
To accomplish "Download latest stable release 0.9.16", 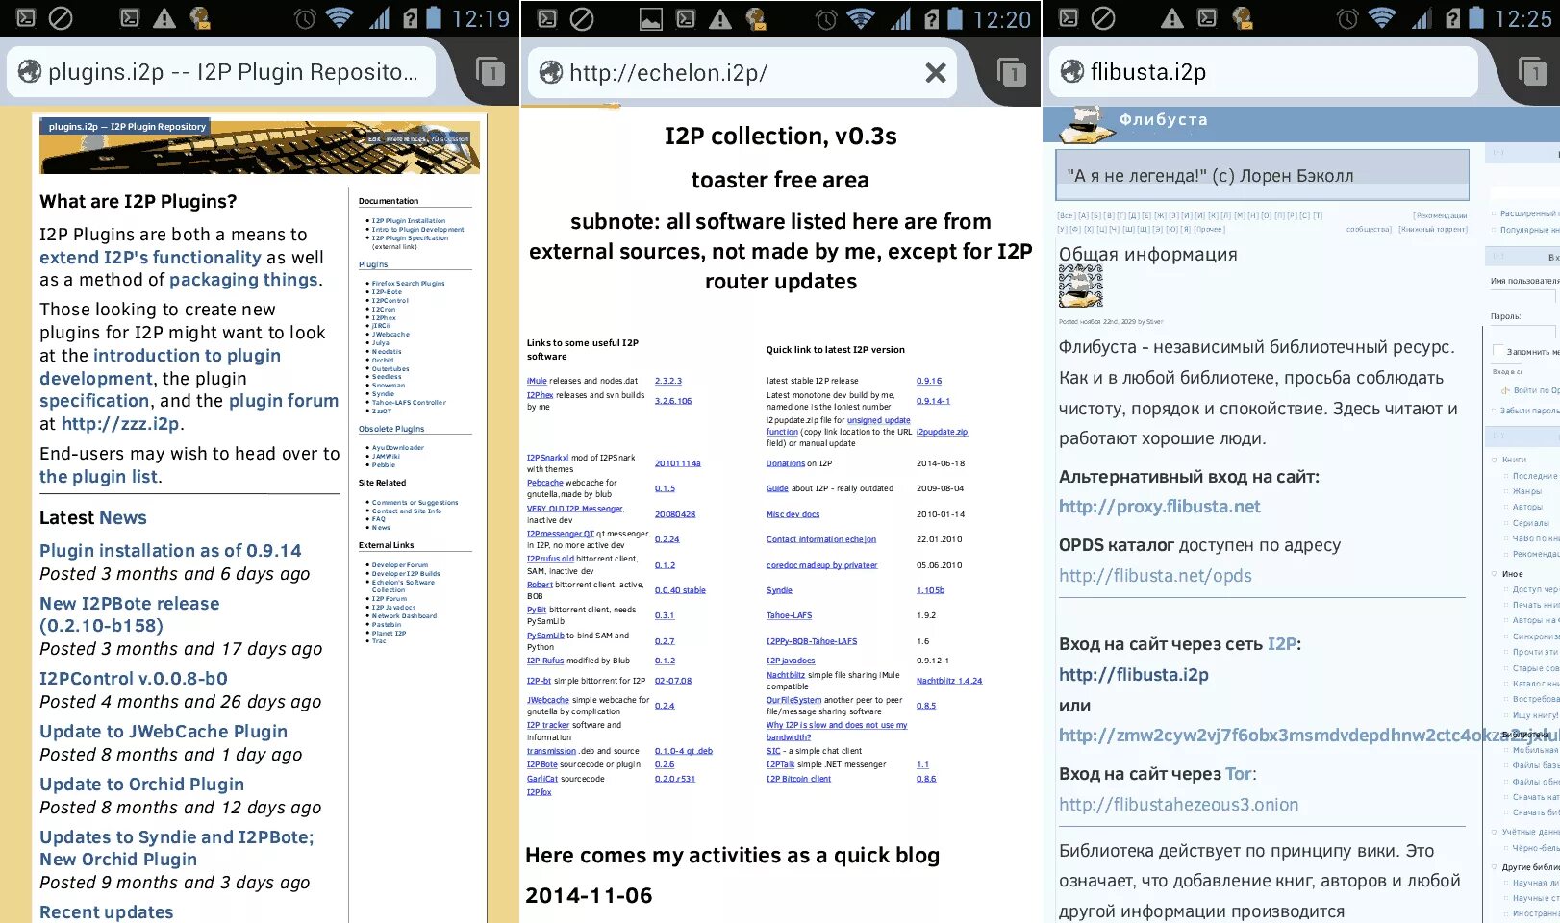I will tap(929, 381).
